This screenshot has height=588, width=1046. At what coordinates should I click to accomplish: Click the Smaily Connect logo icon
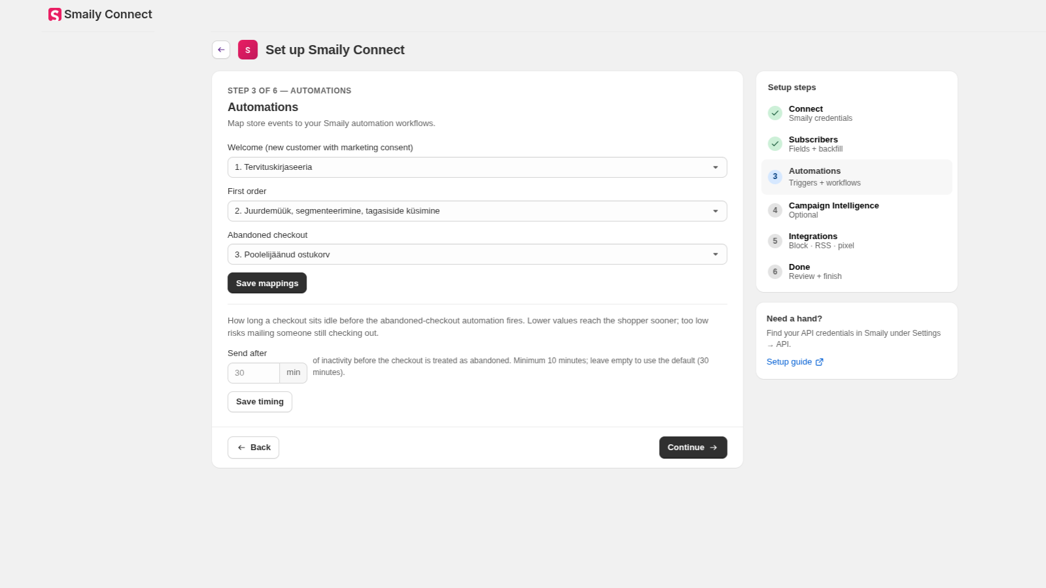click(x=55, y=14)
